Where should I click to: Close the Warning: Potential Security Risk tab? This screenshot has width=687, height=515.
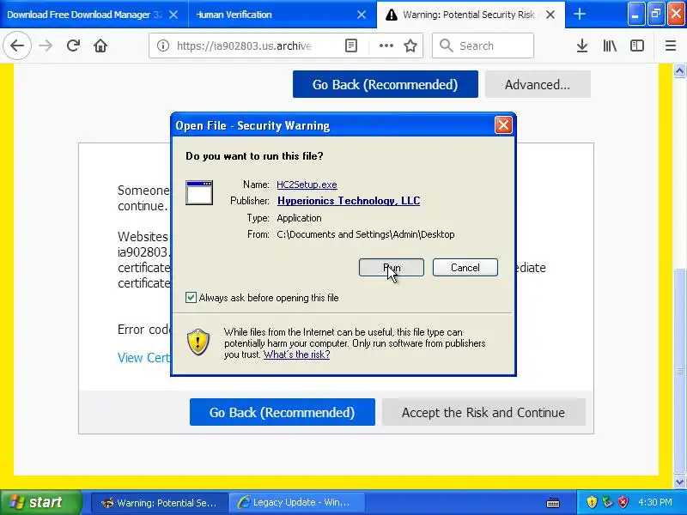tap(550, 15)
